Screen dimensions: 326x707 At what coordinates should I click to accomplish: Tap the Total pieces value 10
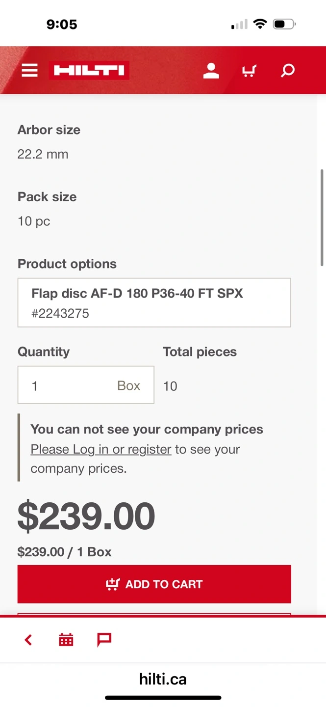coord(170,386)
